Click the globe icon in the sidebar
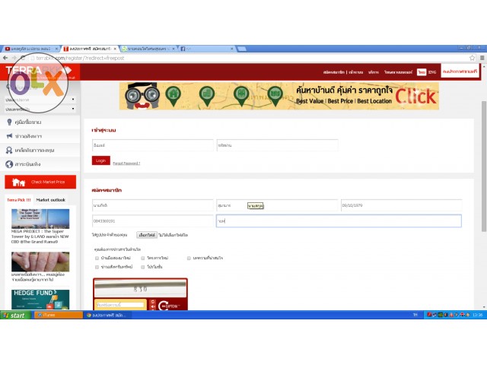 [9, 163]
